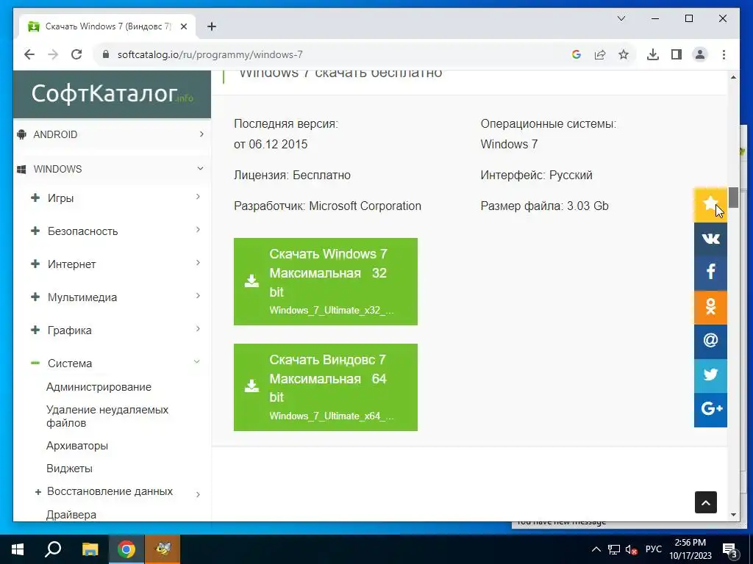The width and height of the screenshot is (753, 564).
Task: Download Windows 7 Максимальная 32 bit
Action: pos(326,281)
